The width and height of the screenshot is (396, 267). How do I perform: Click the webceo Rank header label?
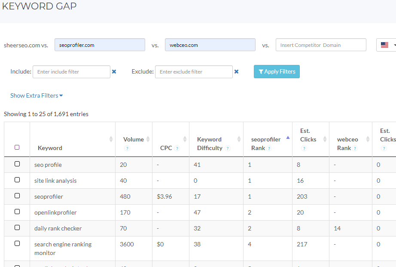pyautogui.click(x=347, y=144)
